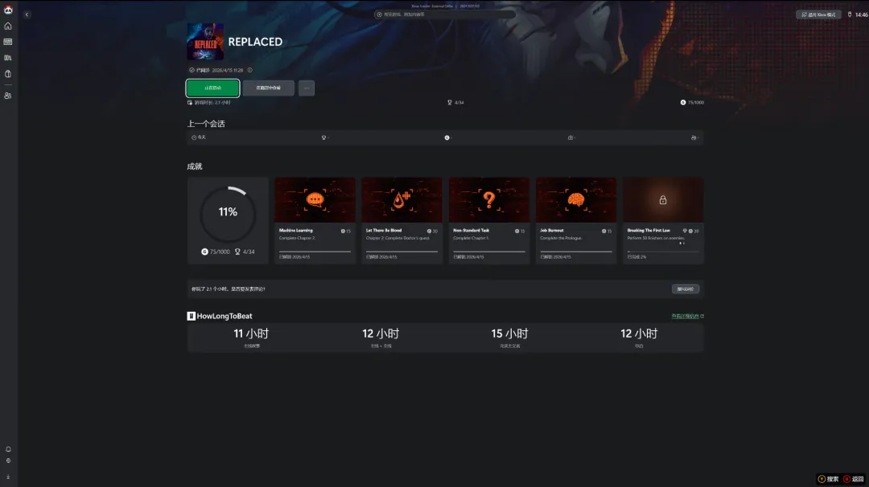
Task: Open the Home sidebar icon
Action: tap(8, 26)
